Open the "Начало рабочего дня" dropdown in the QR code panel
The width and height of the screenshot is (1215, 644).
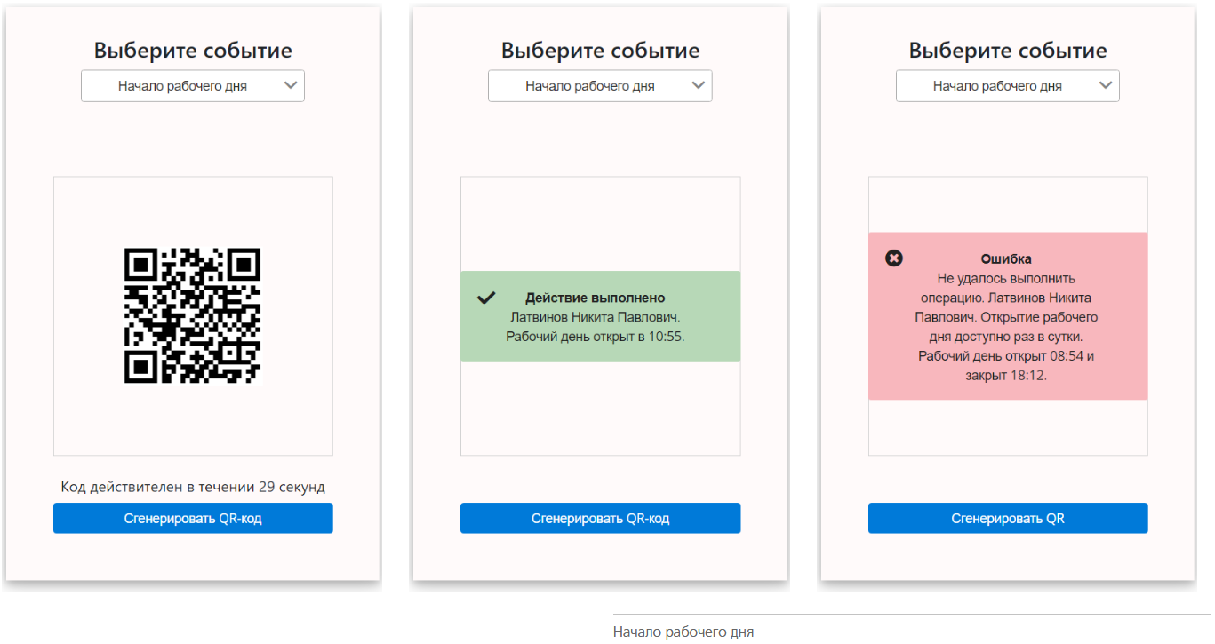pyautogui.click(x=183, y=86)
